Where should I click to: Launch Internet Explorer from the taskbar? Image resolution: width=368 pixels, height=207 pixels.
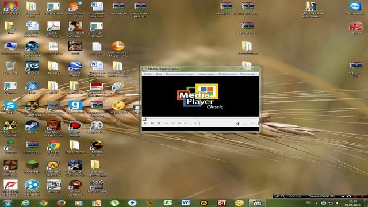click(25, 203)
